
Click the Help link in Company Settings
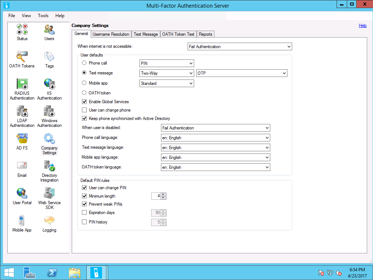362,26
